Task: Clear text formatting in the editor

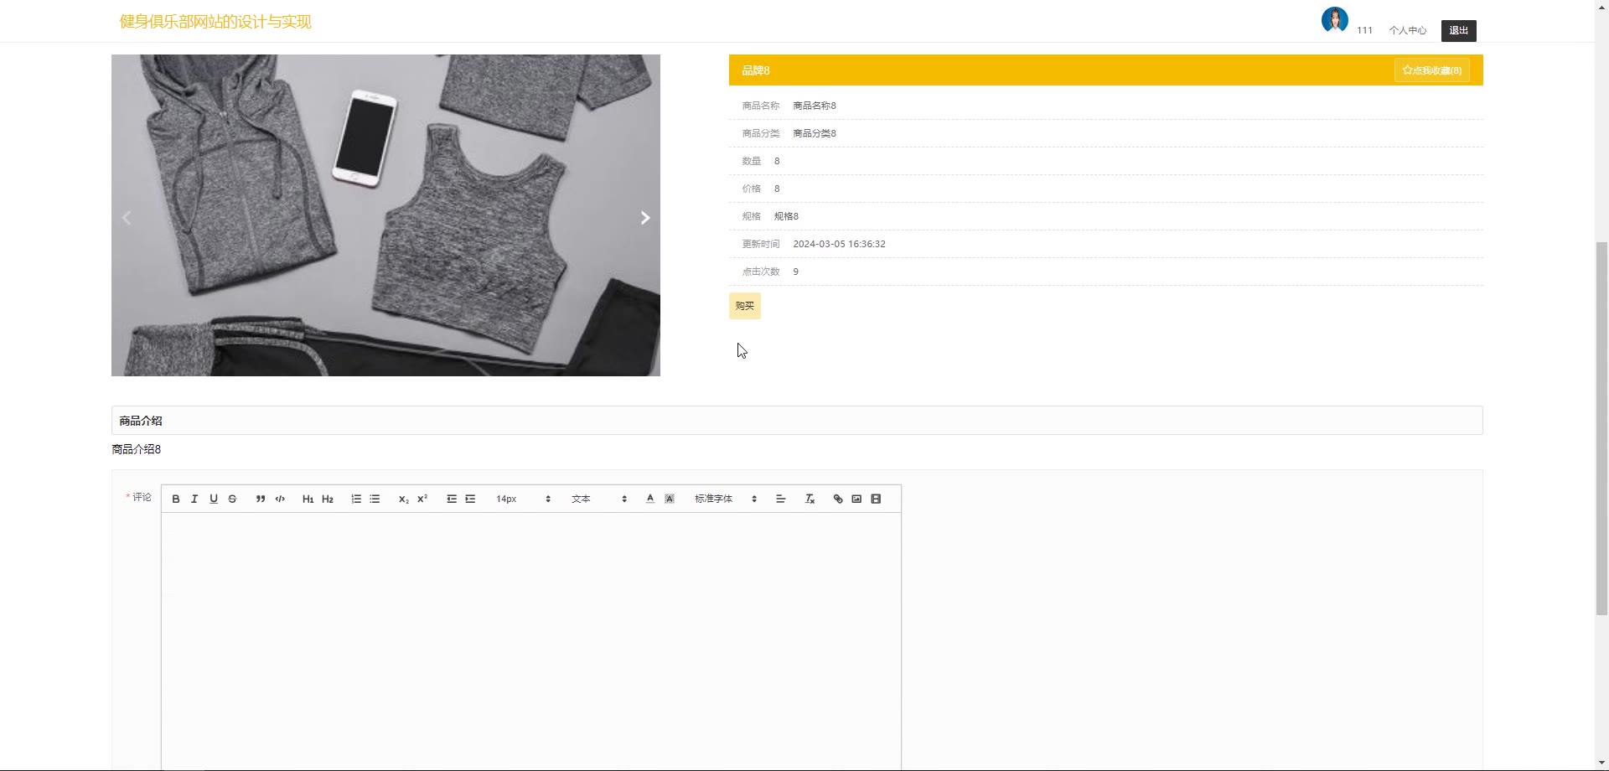Action: click(x=810, y=499)
